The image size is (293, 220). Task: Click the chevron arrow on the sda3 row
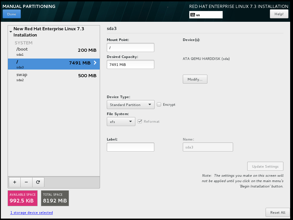(95, 63)
